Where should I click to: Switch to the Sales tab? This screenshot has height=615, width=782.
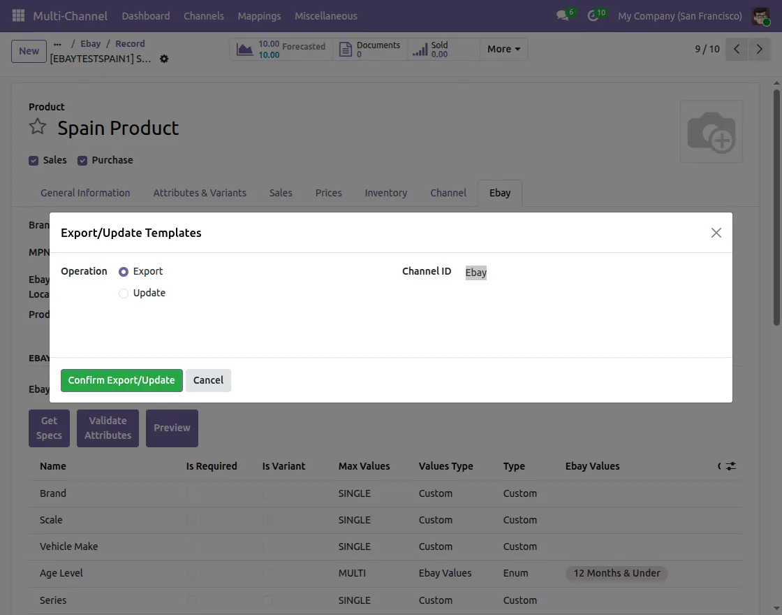281,193
